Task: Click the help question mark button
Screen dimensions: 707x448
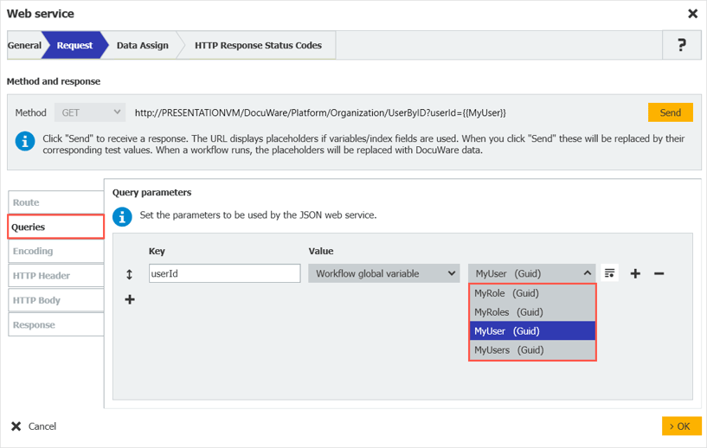Action: (x=681, y=46)
